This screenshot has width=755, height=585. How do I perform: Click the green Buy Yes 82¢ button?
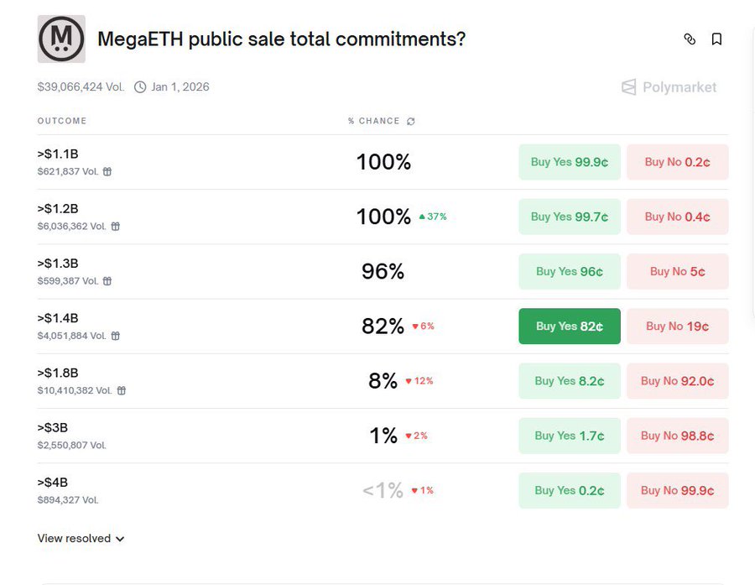point(569,326)
